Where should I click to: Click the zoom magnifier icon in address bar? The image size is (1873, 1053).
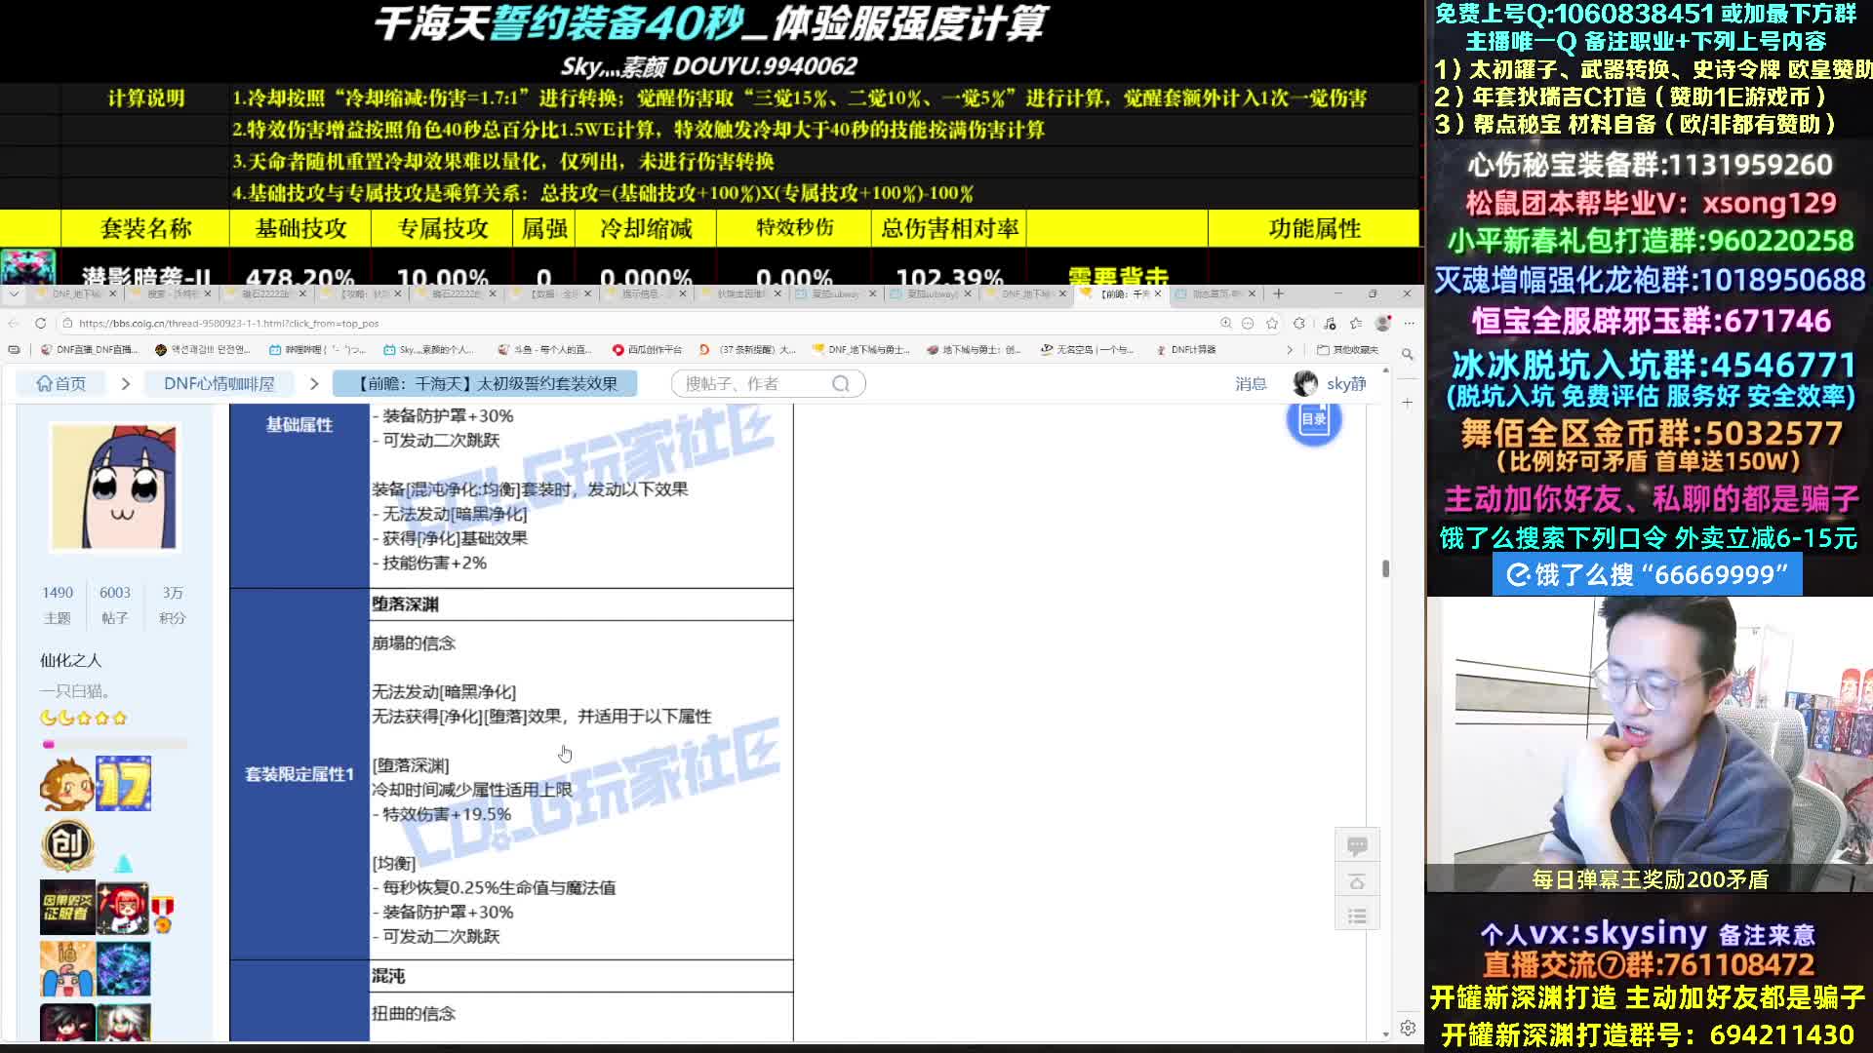1225,323
